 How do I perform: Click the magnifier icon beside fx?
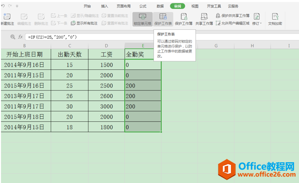pos(12,37)
